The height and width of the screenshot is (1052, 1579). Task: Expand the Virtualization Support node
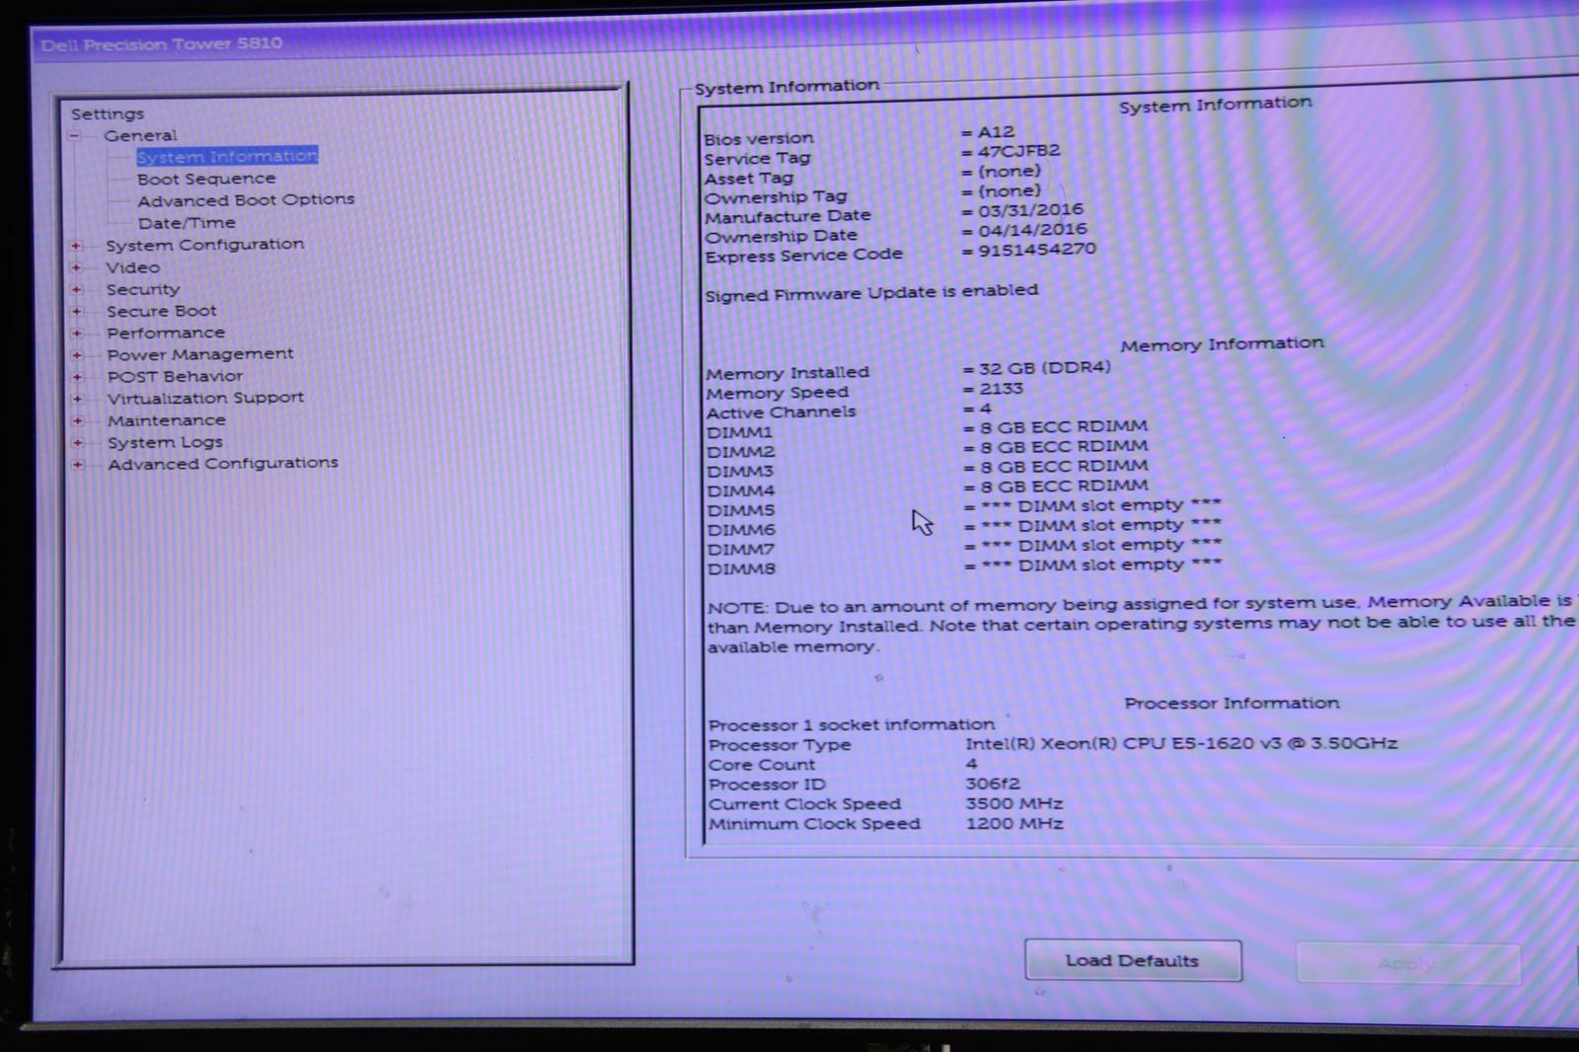click(77, 399)
